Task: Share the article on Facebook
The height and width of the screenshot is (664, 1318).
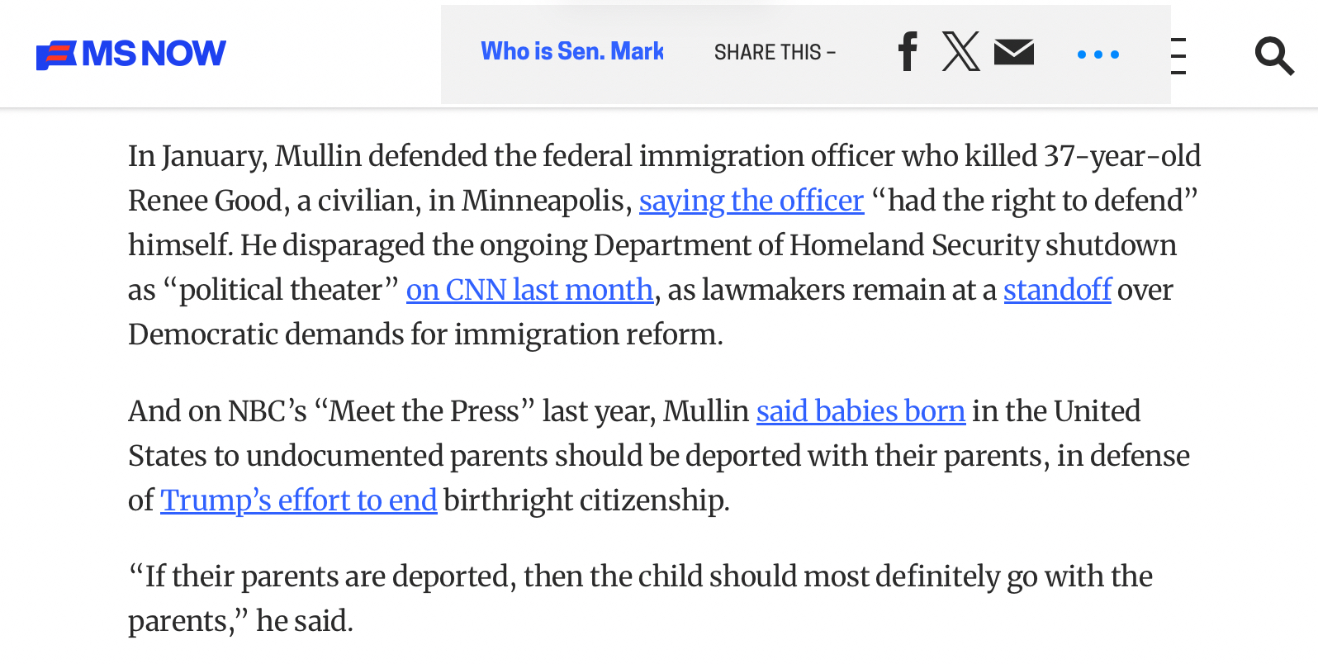Action: click(908, 52)
